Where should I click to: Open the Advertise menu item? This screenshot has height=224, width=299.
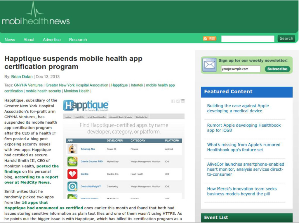(x=52, y=40)
